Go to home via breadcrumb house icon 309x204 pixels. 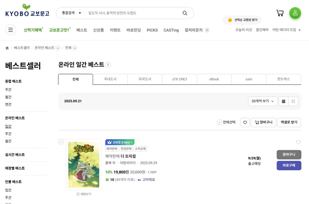tap(7, 48)
